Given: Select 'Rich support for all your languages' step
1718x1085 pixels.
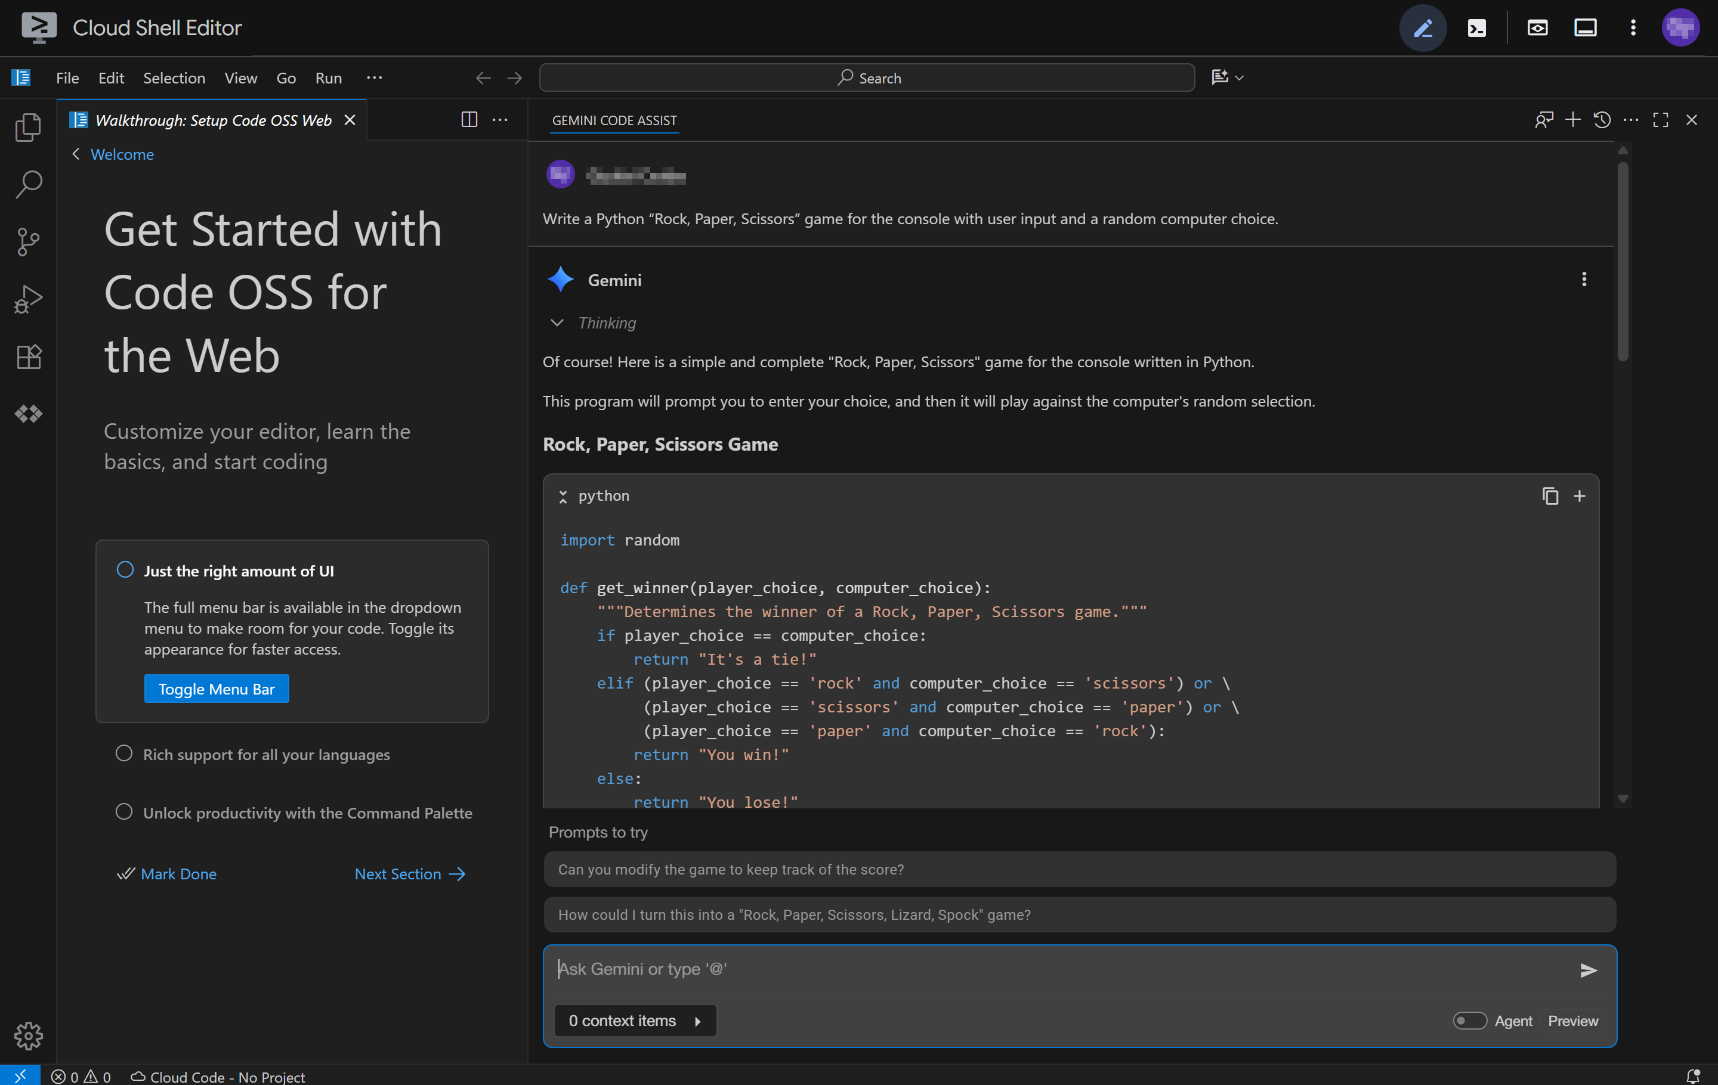Looking at the screenshot, I should [266, 754].
